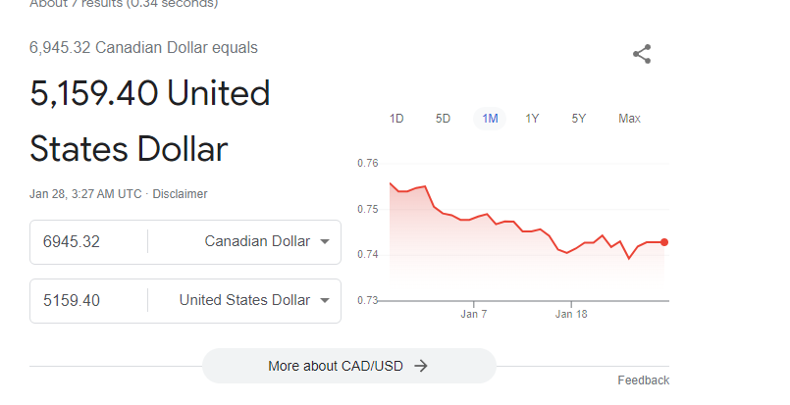790x405 pixels.
Task: Select the 1D chart range
Action: coord(396,119)
